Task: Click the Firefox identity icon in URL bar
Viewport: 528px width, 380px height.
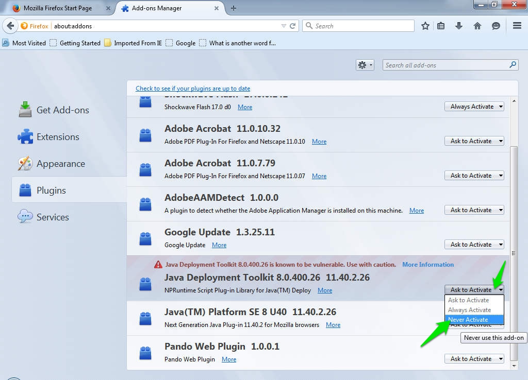Action: 24,26
